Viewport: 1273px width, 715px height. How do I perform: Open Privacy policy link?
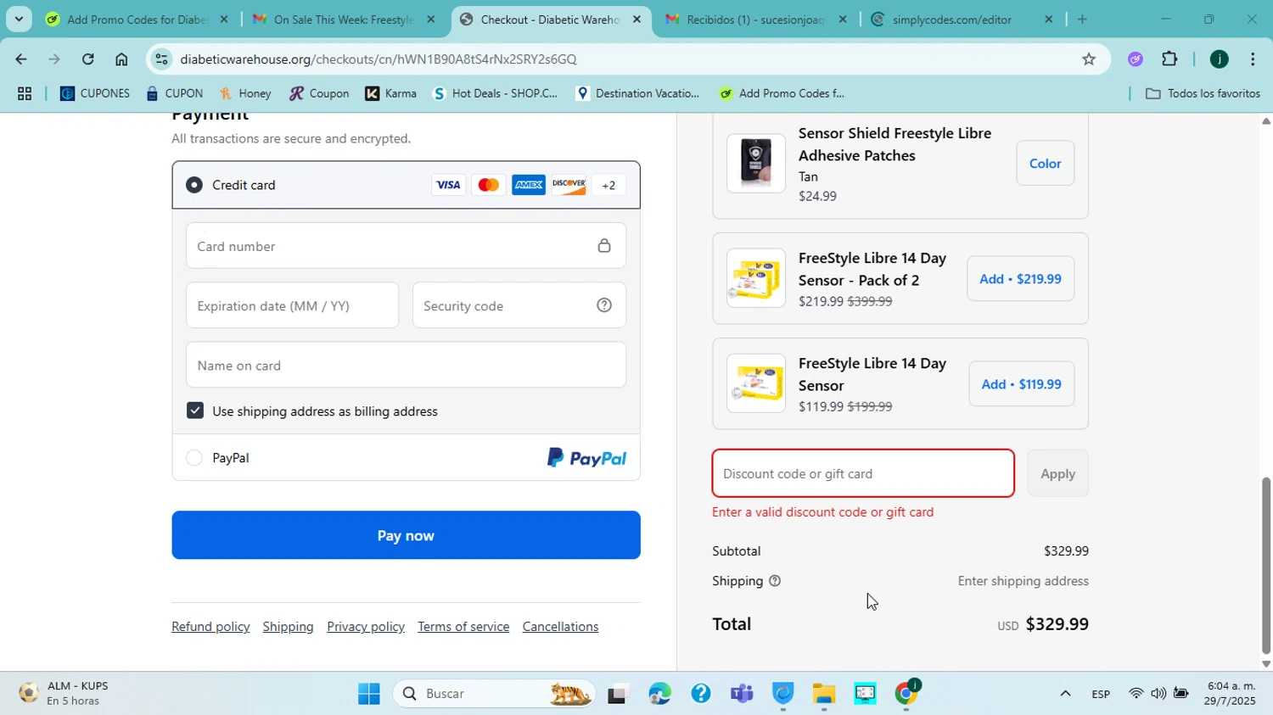(366, 627)
